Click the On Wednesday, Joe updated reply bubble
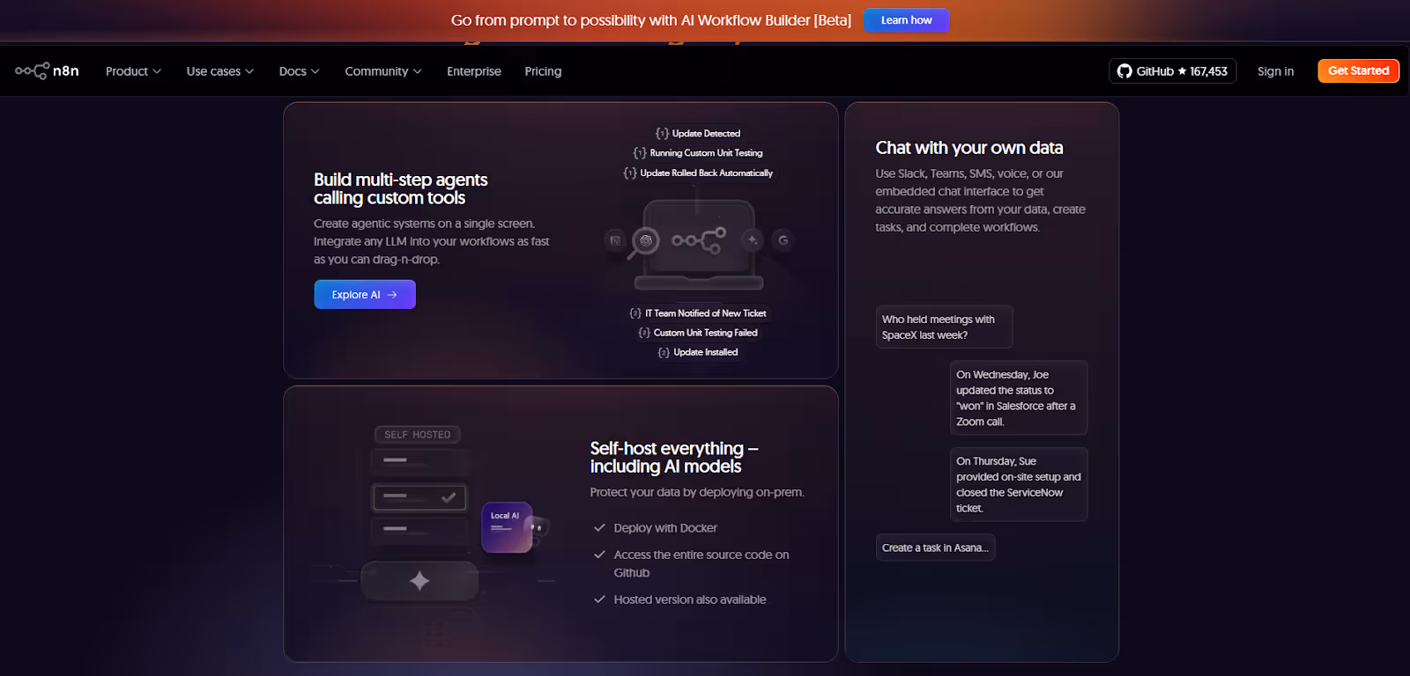 click(1019, 398)
